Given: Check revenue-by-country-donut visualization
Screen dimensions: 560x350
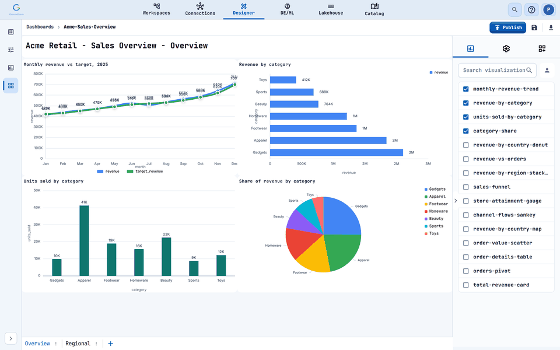Looking at the screenshot, I should [x=466, y=145].
